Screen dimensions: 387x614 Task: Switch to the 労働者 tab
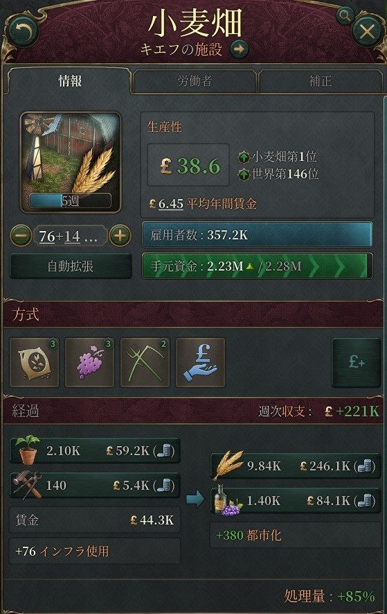coord(195,81)
